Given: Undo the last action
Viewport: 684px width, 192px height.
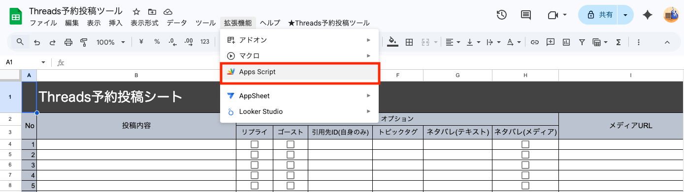Looking at the screenshot, I should (x=37, y=42).
